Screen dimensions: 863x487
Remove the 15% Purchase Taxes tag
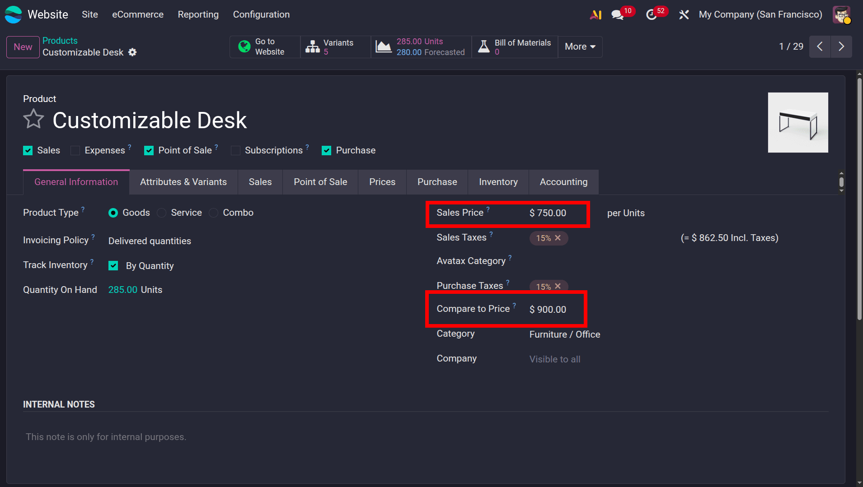558,286
